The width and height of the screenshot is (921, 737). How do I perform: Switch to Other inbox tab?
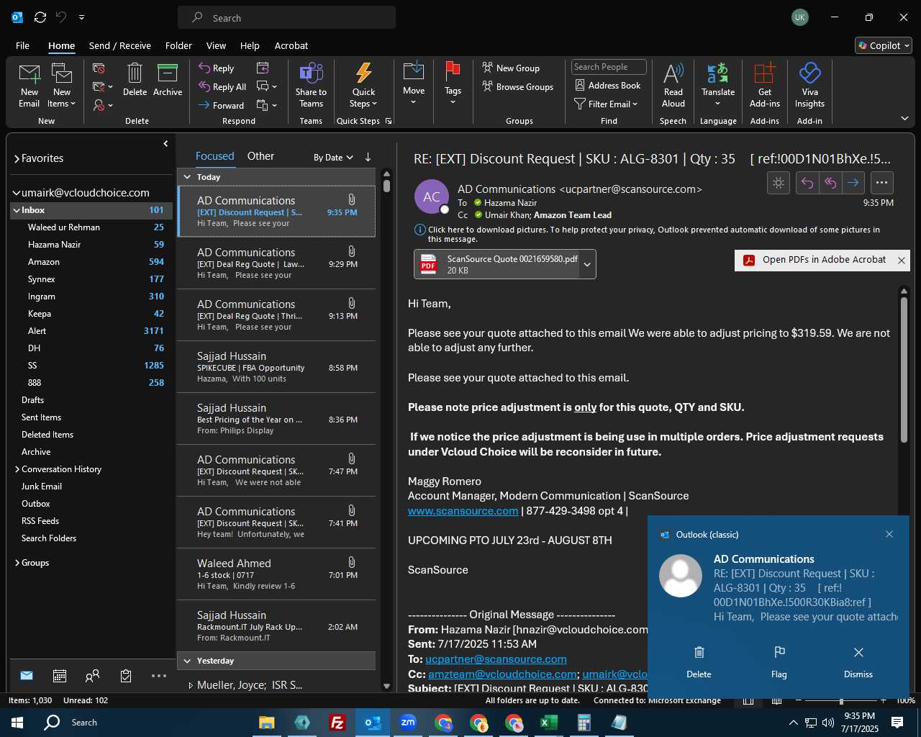point(260,156)
